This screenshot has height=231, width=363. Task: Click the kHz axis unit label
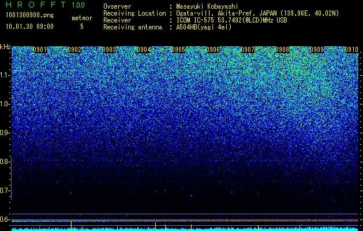(x=5, y=47)
